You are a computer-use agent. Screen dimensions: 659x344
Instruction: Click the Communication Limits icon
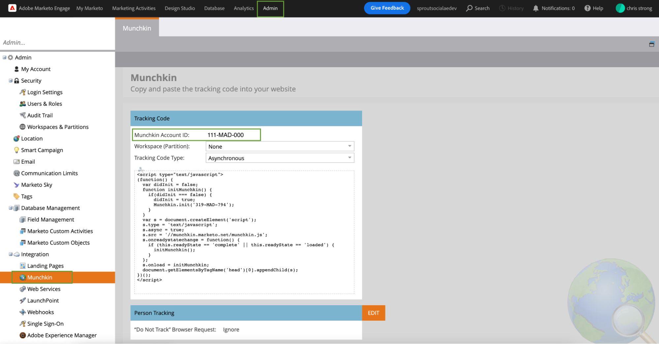pos(16,173)
